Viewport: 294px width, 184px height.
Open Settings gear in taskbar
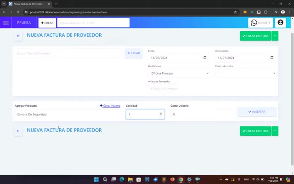point(189,179)
